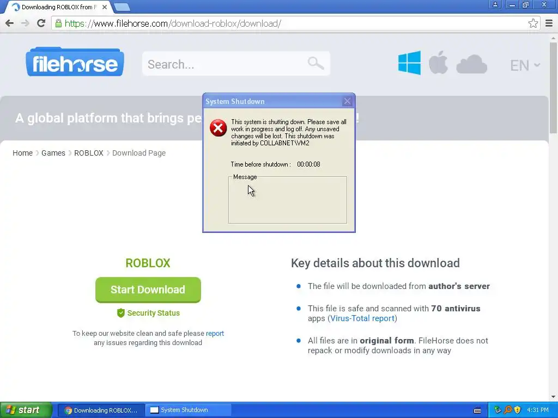558x418 pixels.
Task: Select the cloud web apps icon
Action: tap(471, 64)
